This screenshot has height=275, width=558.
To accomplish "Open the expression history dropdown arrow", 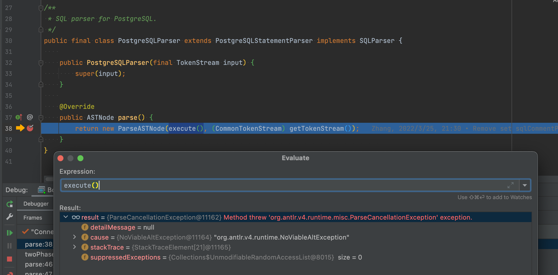I will tap(525, 185).
